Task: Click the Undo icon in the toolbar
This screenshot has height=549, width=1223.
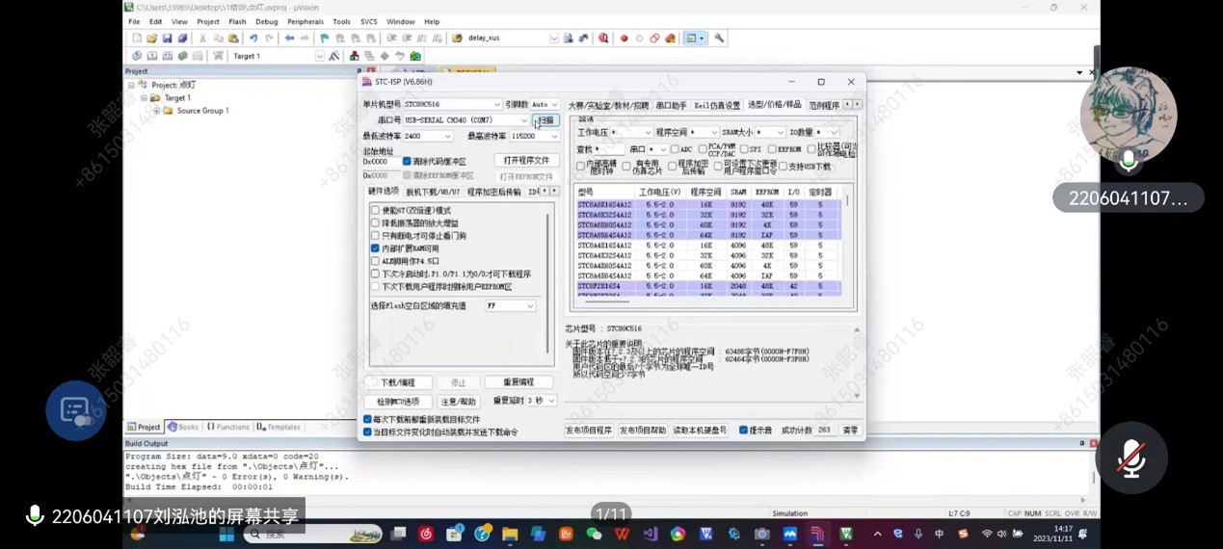Action: pyautogui.click(x=253, y=39)
